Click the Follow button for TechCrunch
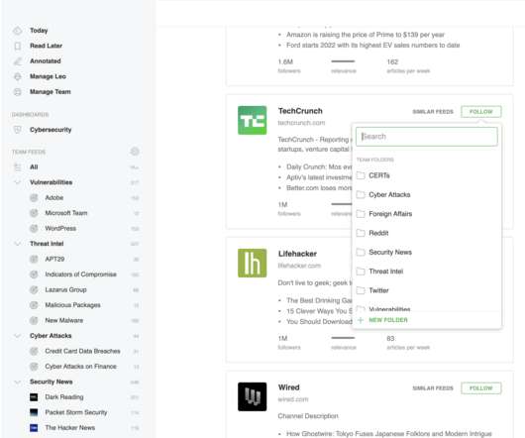The height and width of the screenshot is (438, 525). coord(480,112)
